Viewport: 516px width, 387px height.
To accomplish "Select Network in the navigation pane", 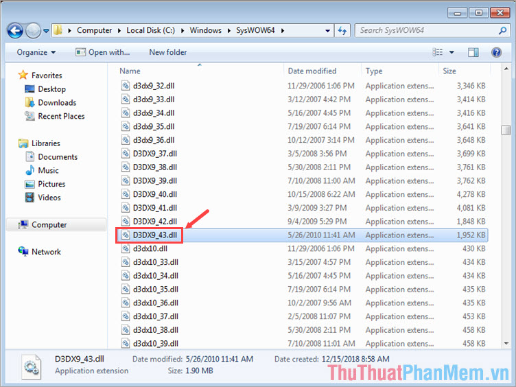I will coord(40,252).
